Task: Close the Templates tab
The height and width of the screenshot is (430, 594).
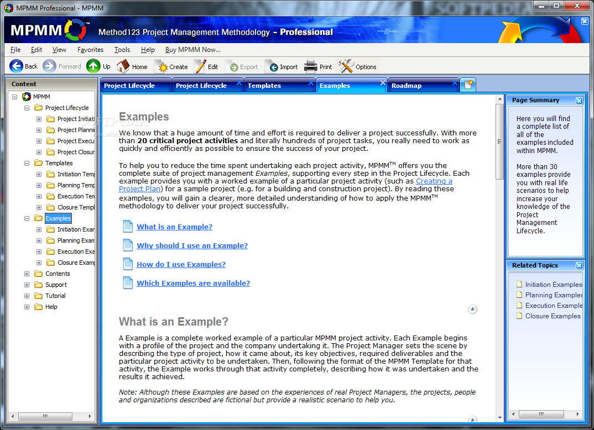Action: click(311, 82)
